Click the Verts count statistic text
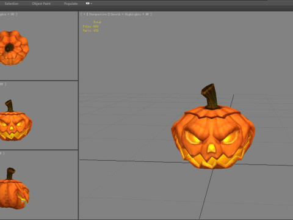Viewport: 293px width, 220px height. point(90,31)
